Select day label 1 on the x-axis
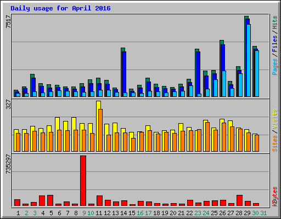Screen dimensions: 281x219 (18, 213)
